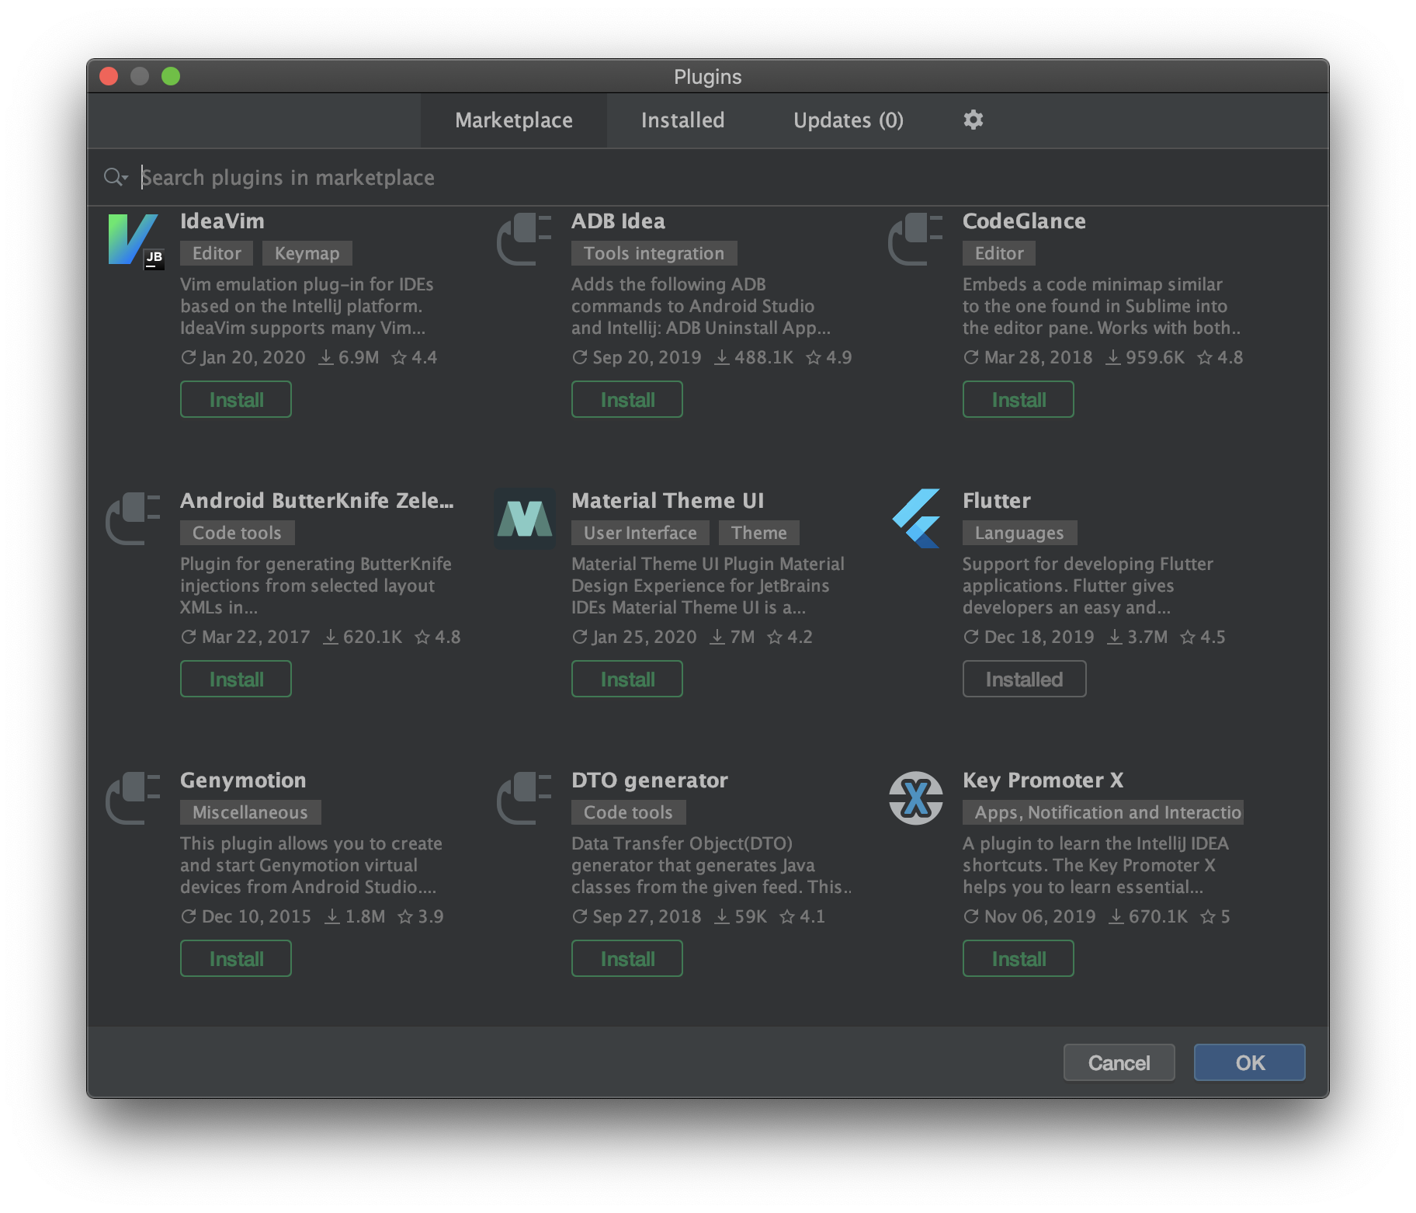Click the Keymap tag on IdeaVim
The width and height of the screenshot is (1416, 1213).
coord(307,253)
